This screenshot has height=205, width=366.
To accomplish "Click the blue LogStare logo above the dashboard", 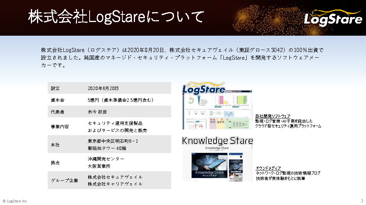I will (204, 89).
